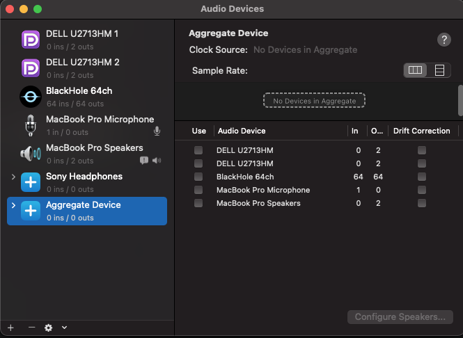This screenshot has height=338, width=463.
Task: Sort by the Use column header
Action: pos(198,131)
